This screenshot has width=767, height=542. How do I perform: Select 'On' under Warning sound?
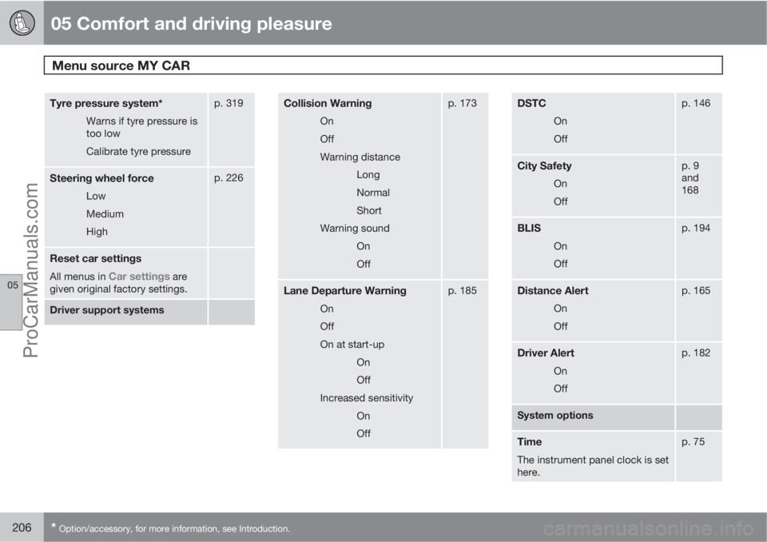click(x=363, y=246)
